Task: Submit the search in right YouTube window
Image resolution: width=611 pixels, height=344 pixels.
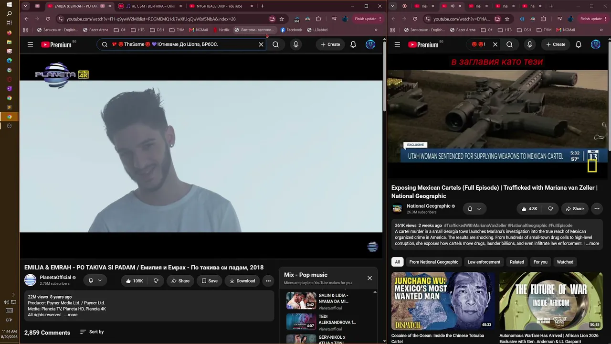Action: click(x=509, y=44)
